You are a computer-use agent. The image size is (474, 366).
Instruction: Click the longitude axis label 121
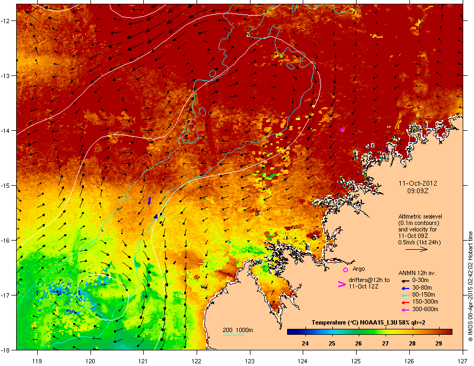point(143,361)
